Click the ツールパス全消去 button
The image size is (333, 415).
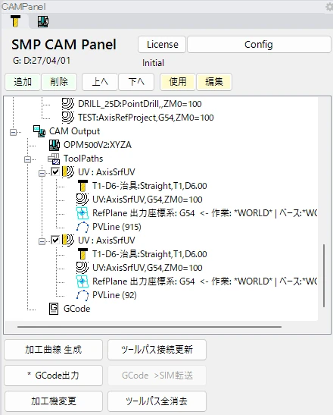(x=157, y=401)
